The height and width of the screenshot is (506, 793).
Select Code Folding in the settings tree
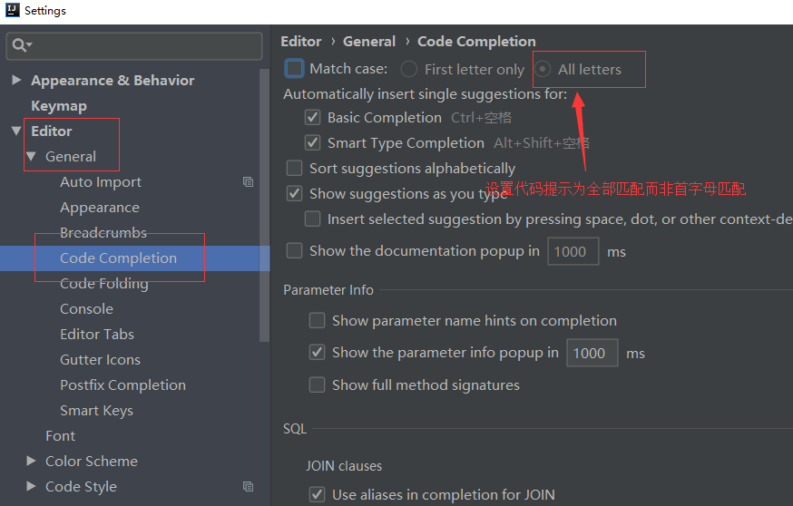103,283
